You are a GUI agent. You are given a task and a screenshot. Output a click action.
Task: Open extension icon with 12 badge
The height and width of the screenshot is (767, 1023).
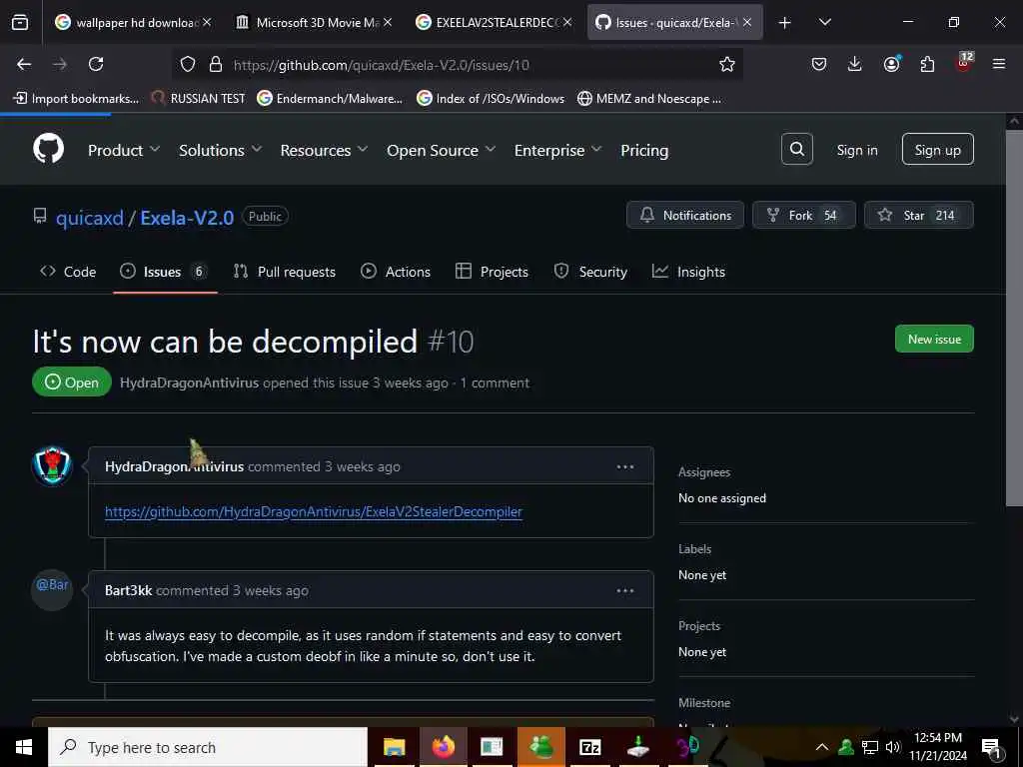pyautogui.click(x=964, y=63)
